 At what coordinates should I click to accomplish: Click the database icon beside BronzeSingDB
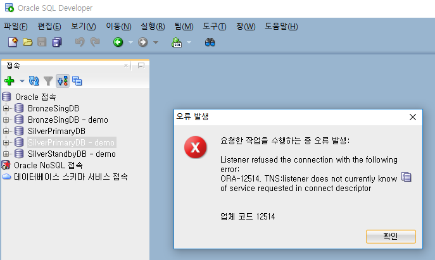point(19,108)
